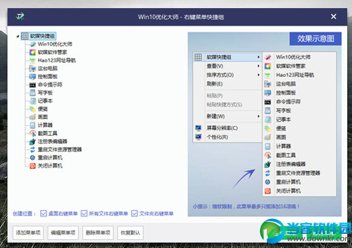Screen dimensions: 352x248
Task: Select the 关闭计算机 icon in the left tree
Action: [32, 166]
